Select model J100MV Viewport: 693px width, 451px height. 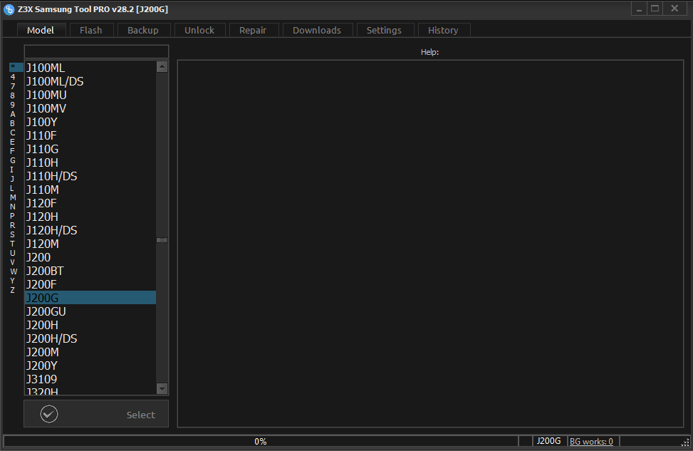[x=90, y=108]
